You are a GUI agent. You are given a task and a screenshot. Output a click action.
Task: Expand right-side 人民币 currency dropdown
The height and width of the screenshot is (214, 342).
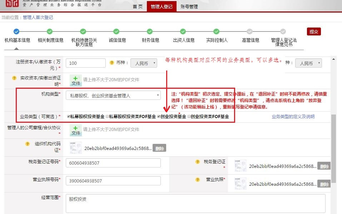click(x=308, y=63)
